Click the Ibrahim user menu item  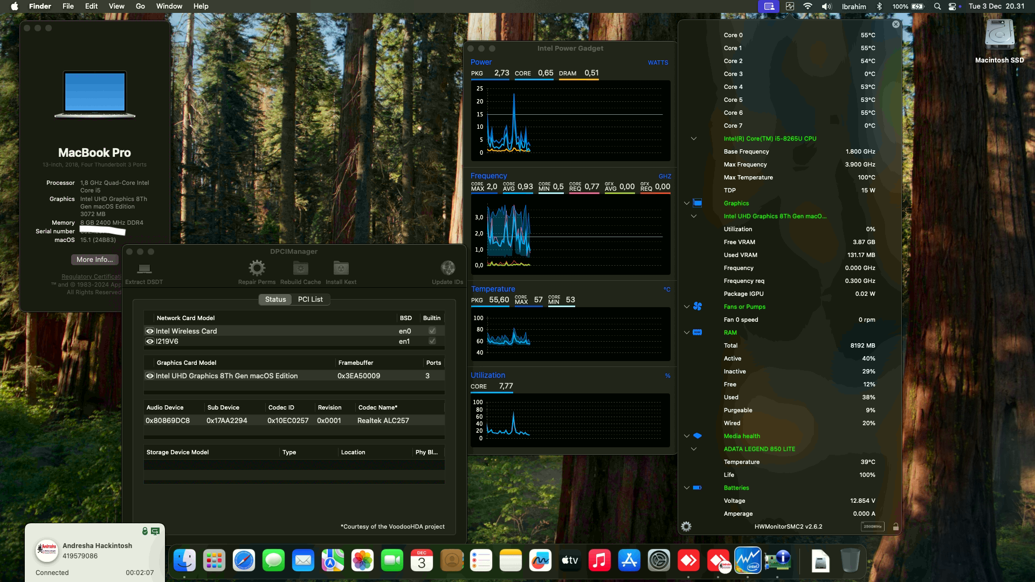pos(854,6)
